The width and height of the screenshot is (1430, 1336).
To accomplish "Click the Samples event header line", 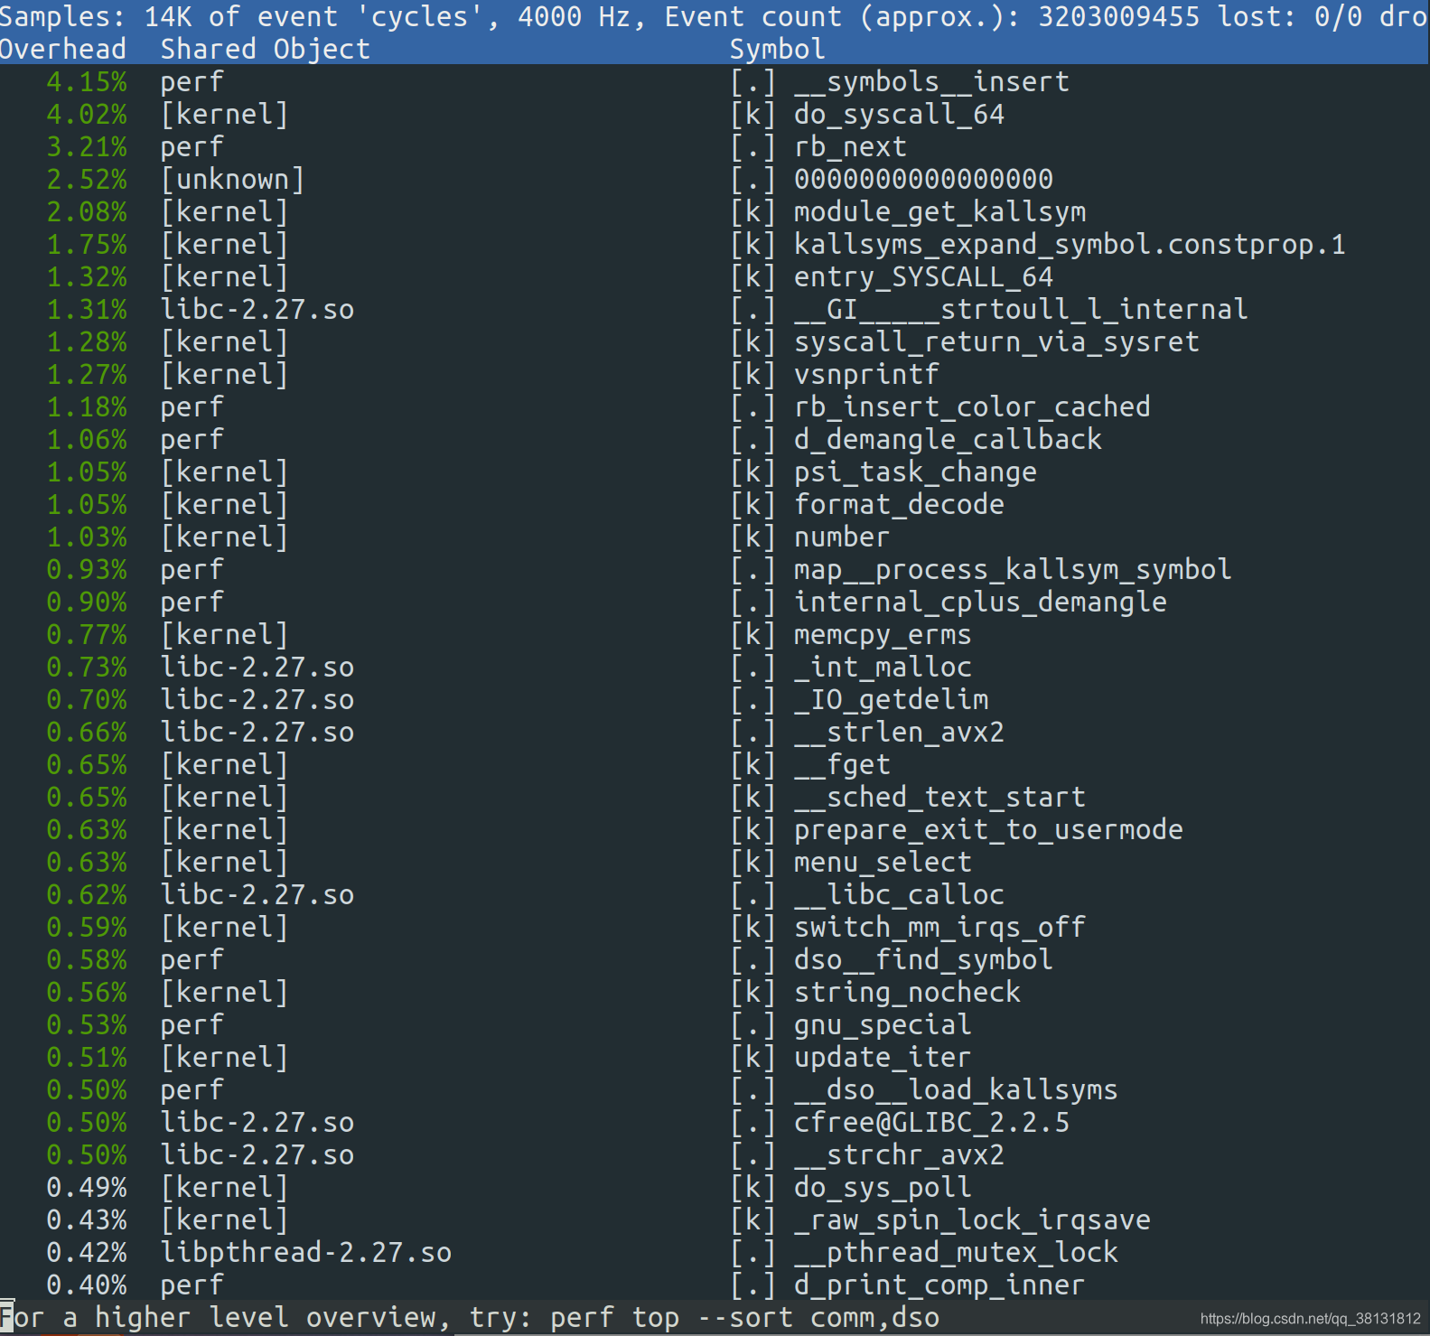I will tap(715, 16).
